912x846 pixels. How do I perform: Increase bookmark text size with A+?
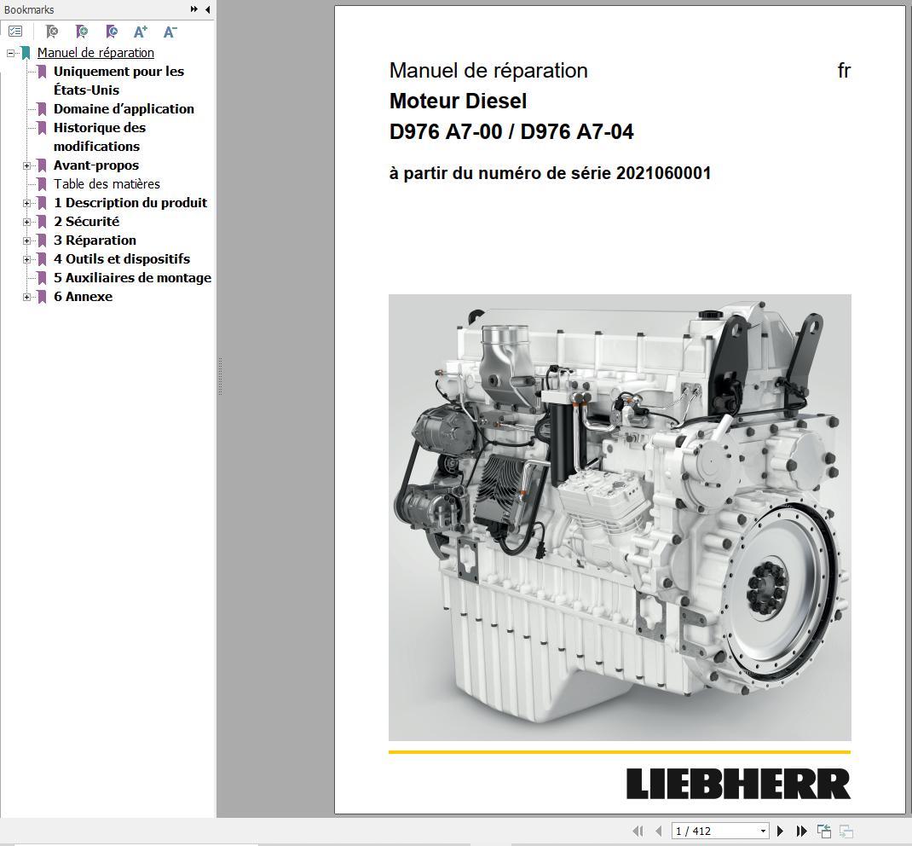[141, 32]
